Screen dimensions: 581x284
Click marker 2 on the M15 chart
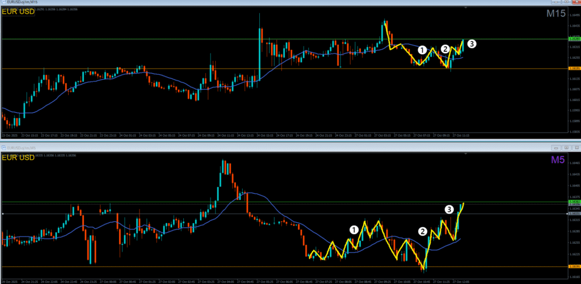445,50
